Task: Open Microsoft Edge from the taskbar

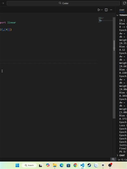Action: (62, 165)
